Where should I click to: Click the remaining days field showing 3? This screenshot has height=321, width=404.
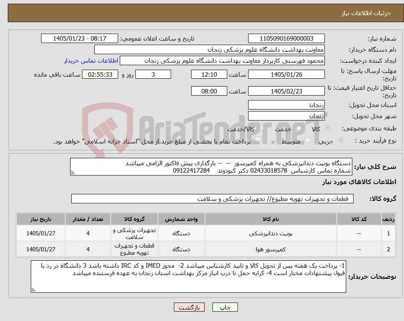coord(153,75)
